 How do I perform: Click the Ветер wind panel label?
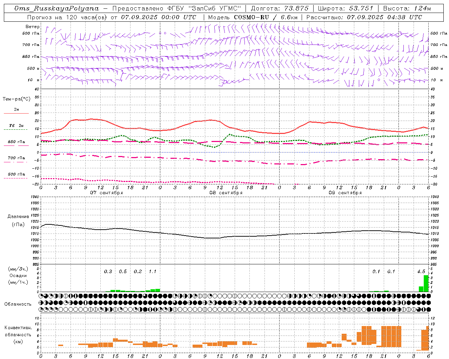[33, 27]
